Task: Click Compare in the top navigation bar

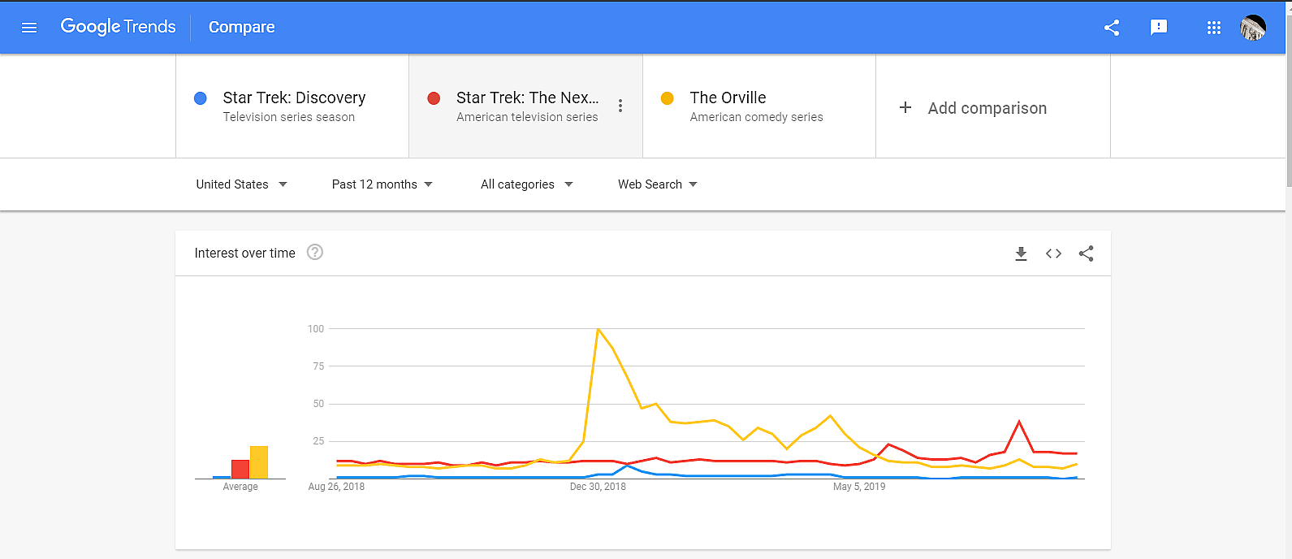Action: click(240, 27)
